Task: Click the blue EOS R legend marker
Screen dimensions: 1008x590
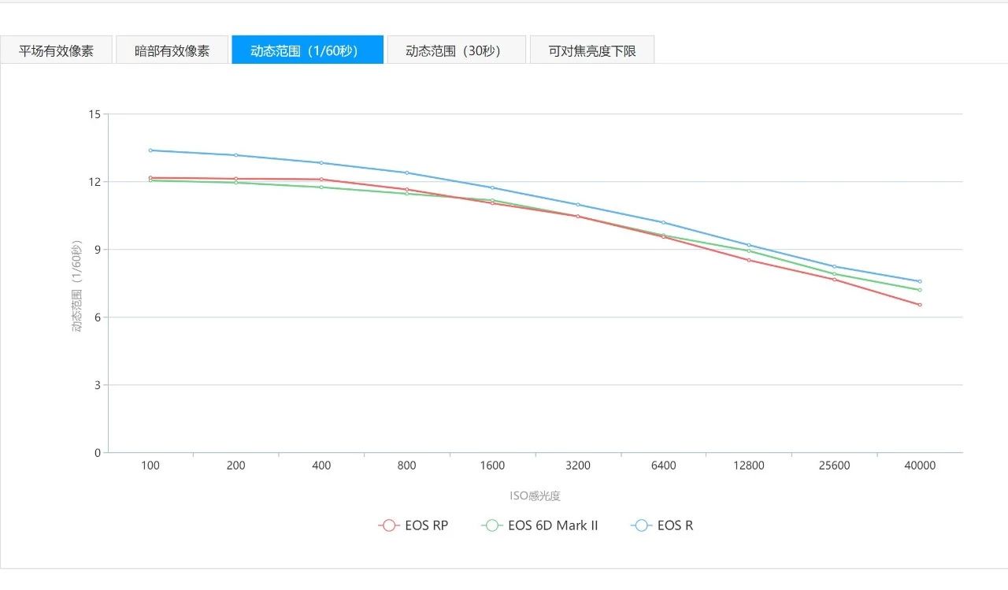Action: (641, 525)
